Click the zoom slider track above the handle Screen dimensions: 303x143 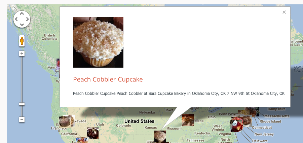22,79
